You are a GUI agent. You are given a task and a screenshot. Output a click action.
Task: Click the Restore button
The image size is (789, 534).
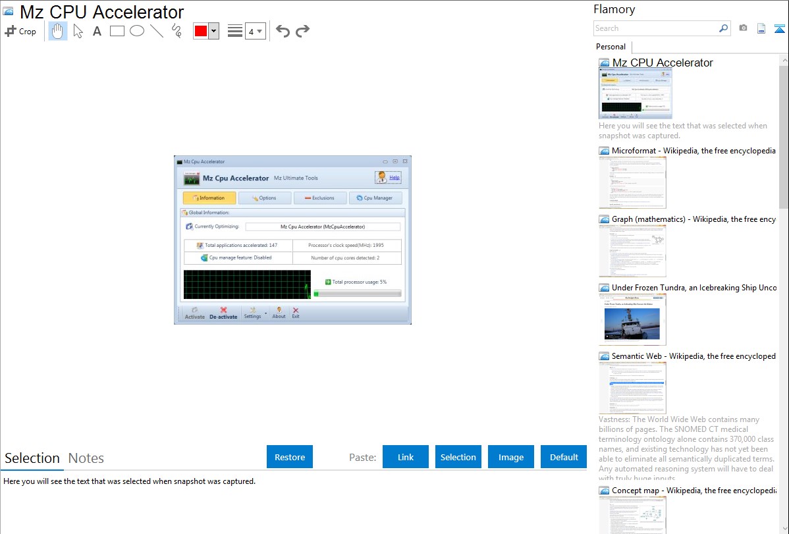point(290,457)
